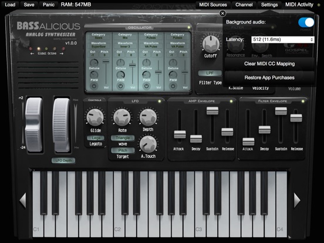Click the Filter Envelope LED indicator
This screenshot has height=243, width=324.
[x=303, y=101]
